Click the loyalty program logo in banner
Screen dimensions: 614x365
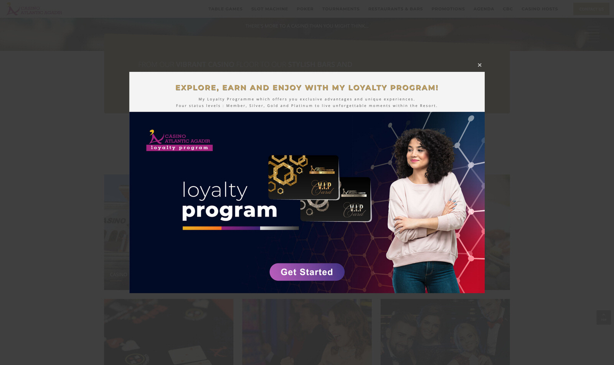(179, 140)
